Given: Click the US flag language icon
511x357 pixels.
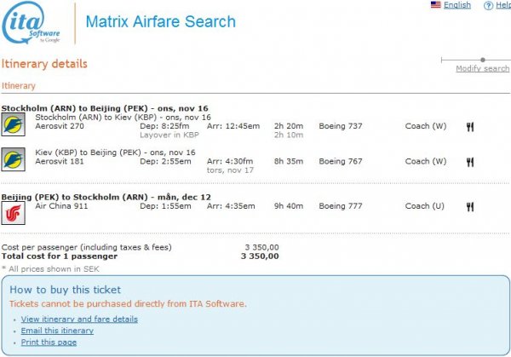Looking at the screenshot, I should pyautogui.click(x=435, y=5).
